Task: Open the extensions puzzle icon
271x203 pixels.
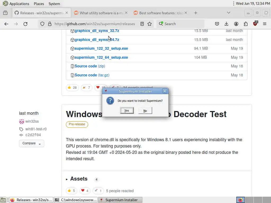Action: tap(246, 24)
